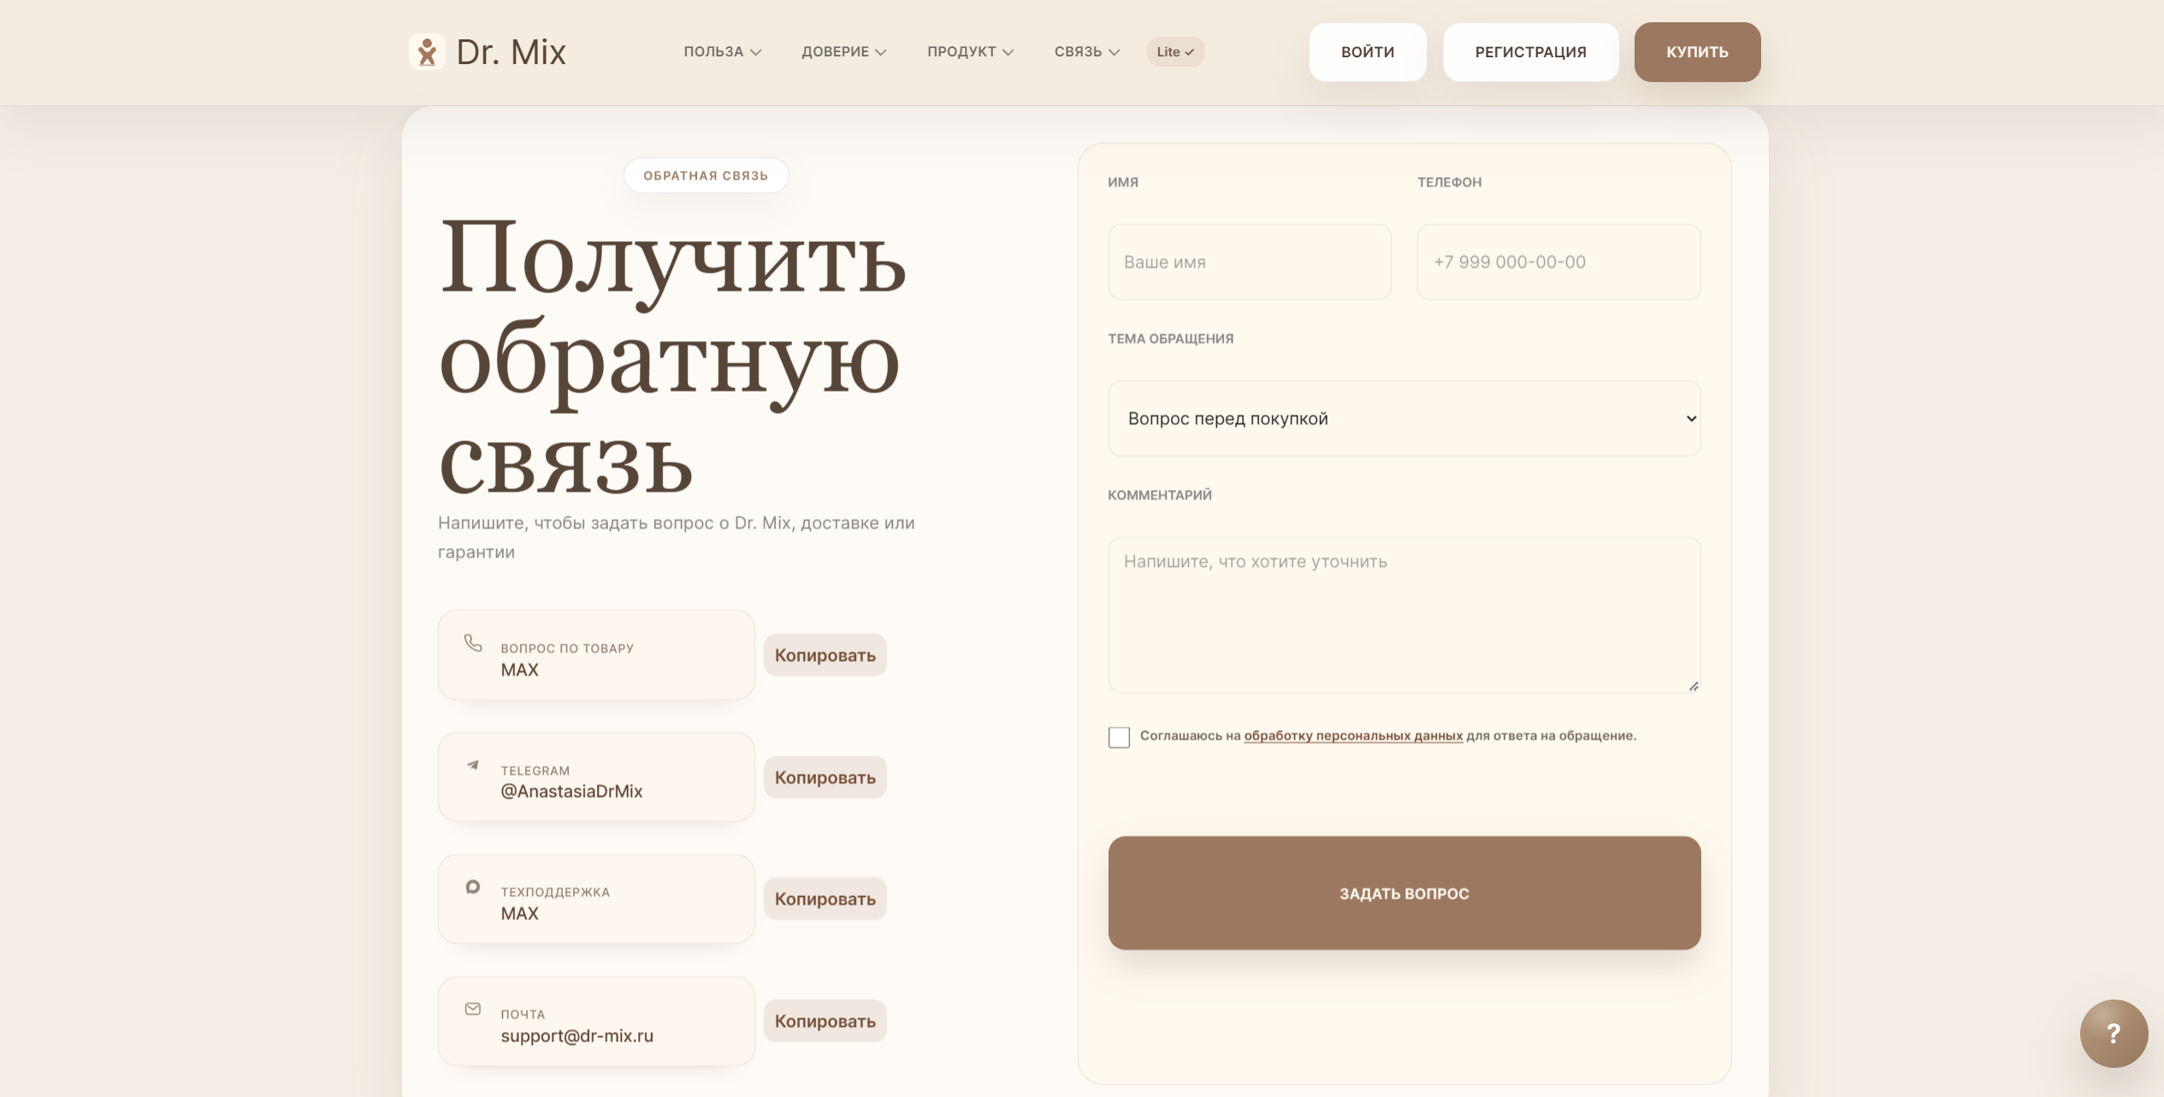Expand the Польза navigation menu
2164x1097 pixels.
(722, 52)
